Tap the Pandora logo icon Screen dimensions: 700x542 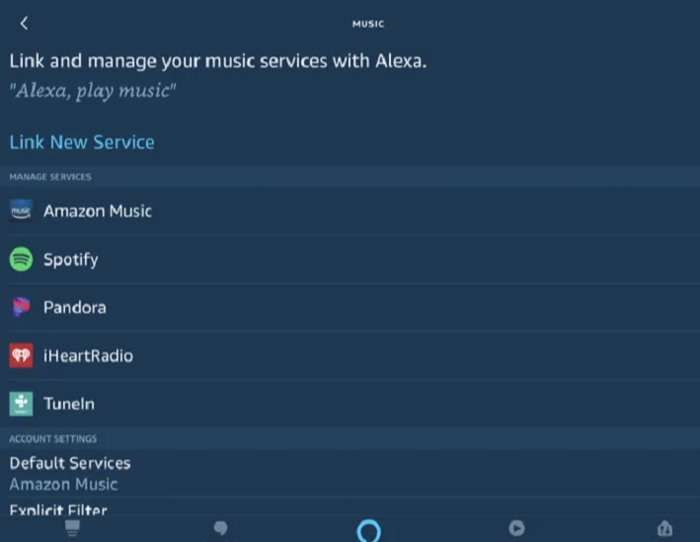click(x=21, y=307)
